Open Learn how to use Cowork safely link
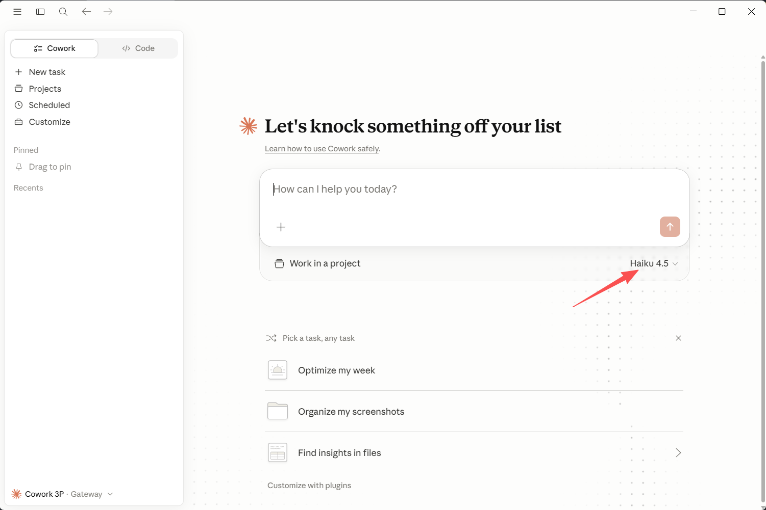 (322, 149)
